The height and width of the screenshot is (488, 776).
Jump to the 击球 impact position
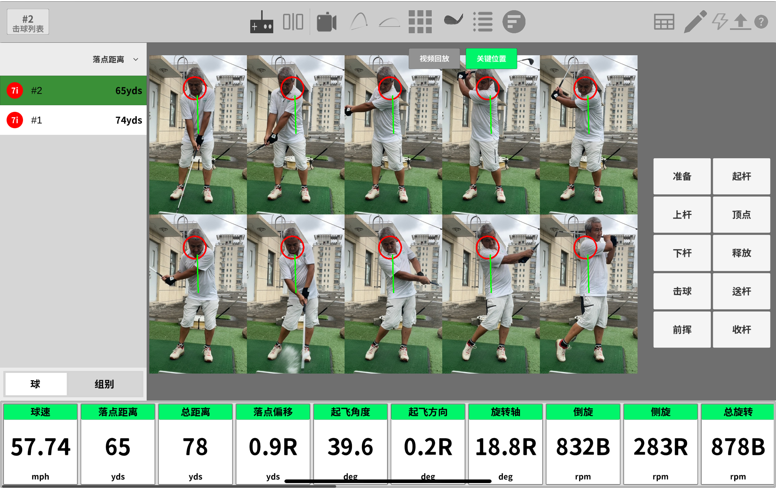click(682, 291)
